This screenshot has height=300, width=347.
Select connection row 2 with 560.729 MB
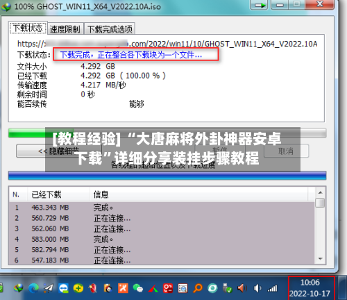[x=162, y=218]
